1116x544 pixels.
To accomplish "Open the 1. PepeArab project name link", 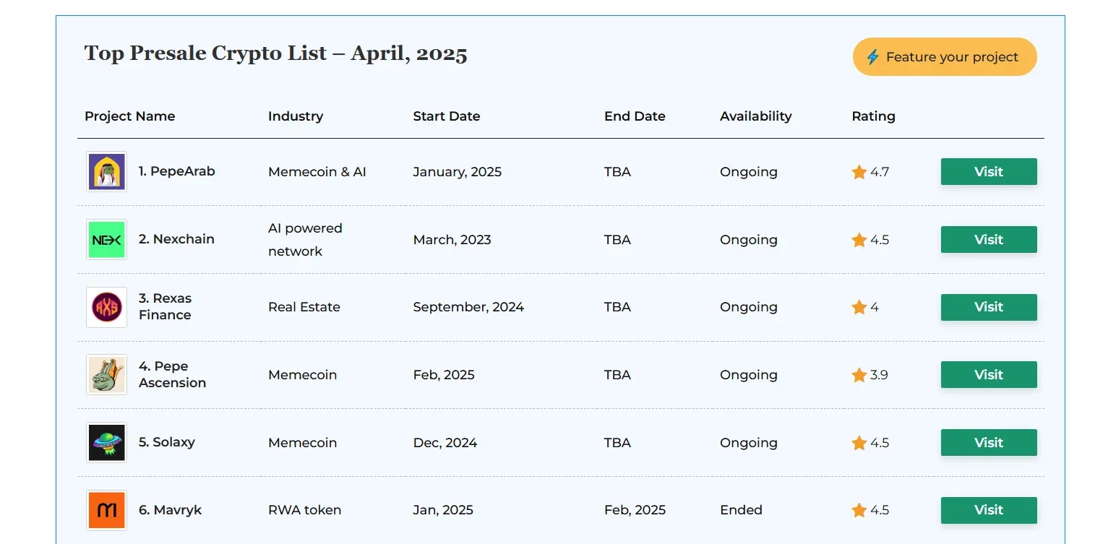I will tap(176, 171).
